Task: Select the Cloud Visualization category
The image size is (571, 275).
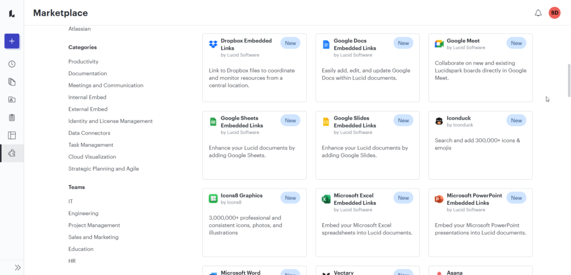Action: [x=92, y=157]
